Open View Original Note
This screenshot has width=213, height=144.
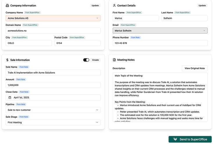coord(195,69)
